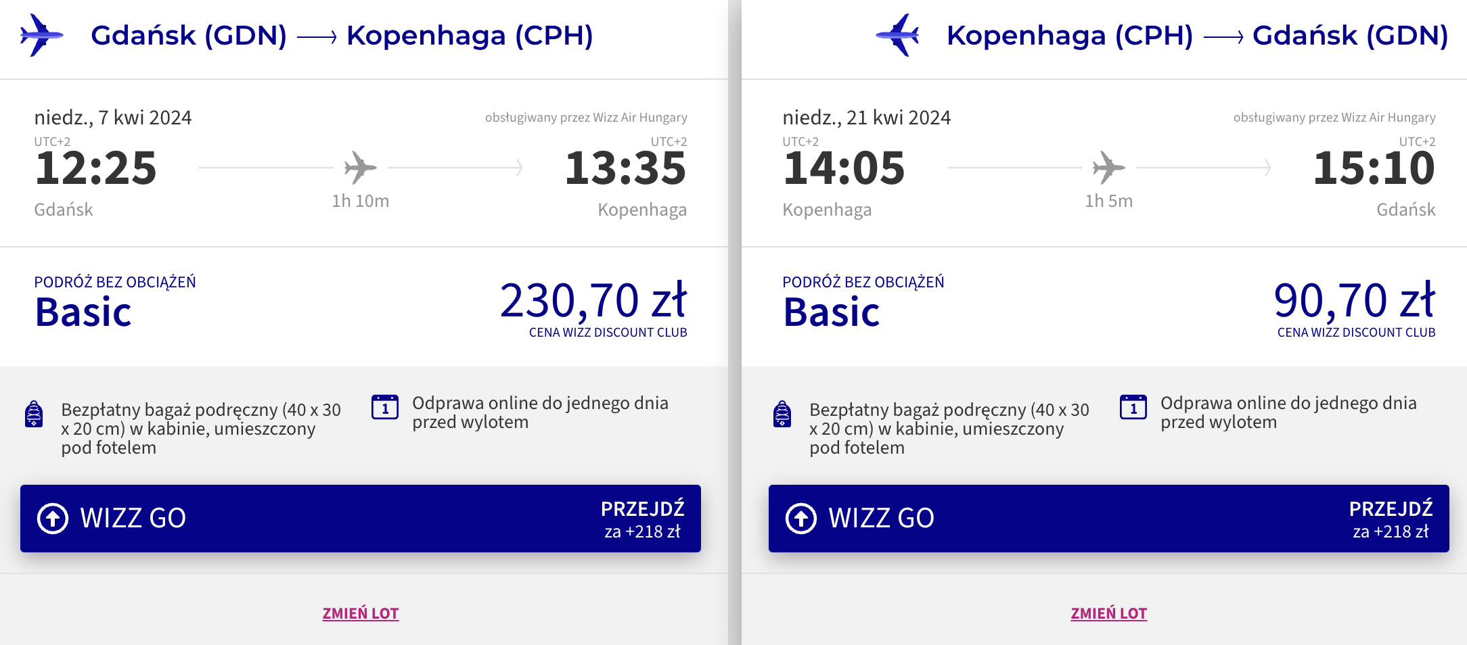1467x645 pixels.
Task: Click ZMIEŃ LOT link for Gdańsk–Kopenhaga flight
Action: click(361, 613)
